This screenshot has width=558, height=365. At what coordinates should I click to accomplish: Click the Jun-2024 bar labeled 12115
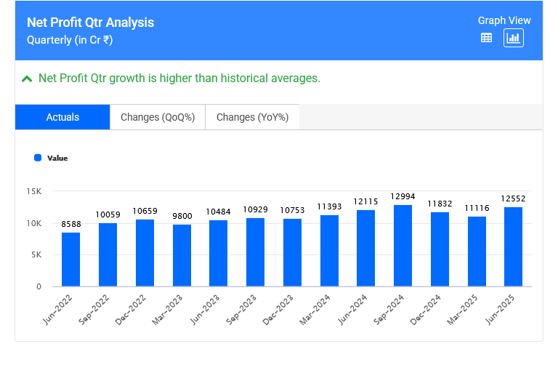pyautogui.click(x=365, y=248)
